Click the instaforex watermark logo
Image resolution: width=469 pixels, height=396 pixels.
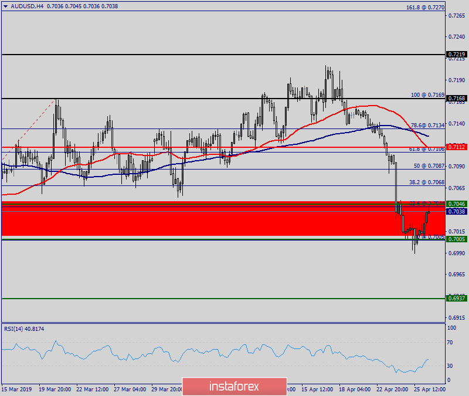pyautogui.click(x=233, y=387)
